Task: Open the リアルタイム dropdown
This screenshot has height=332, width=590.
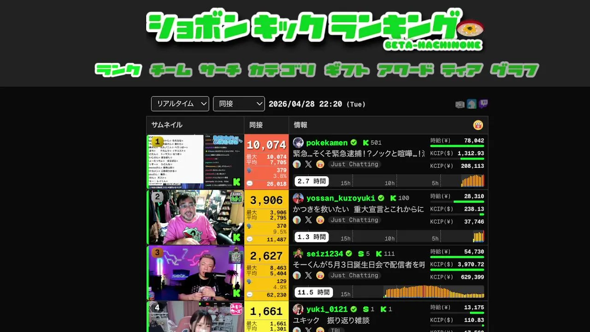Action: [180, 104]
